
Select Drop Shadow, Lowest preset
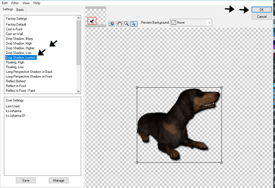21,58
